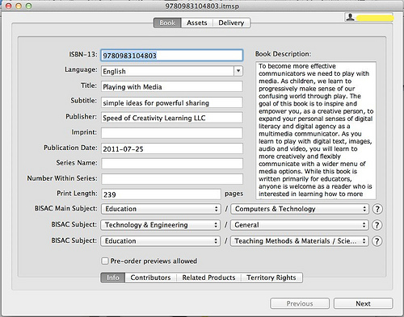Click inside the Book Description text area
Viewport: 404px width, 317px height.
(x=316, y=131)
